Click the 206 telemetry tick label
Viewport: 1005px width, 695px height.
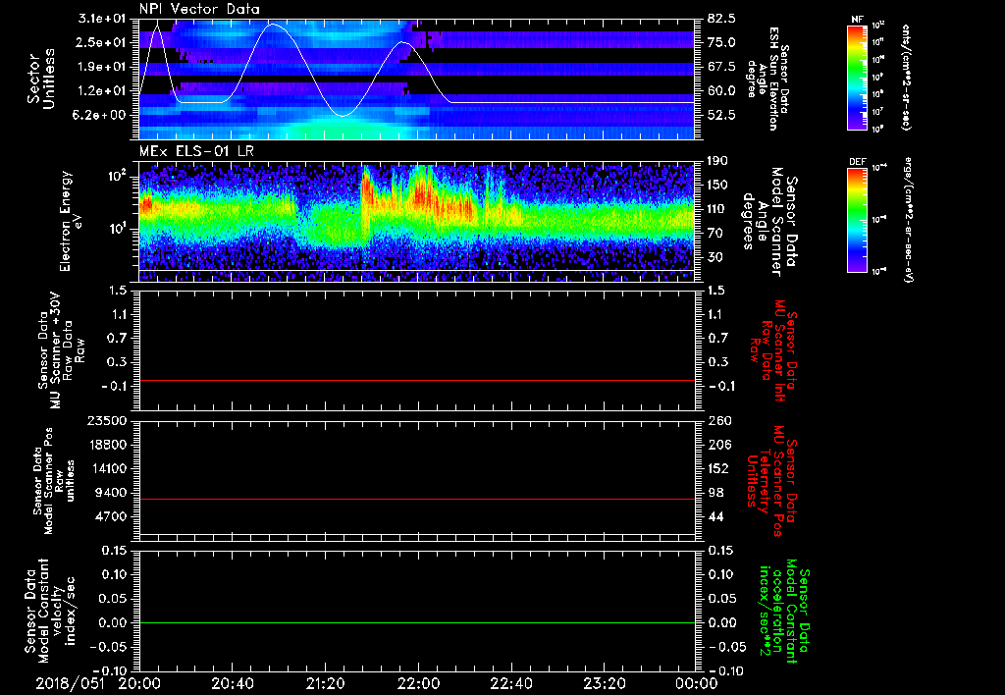[x=718, y=445]
